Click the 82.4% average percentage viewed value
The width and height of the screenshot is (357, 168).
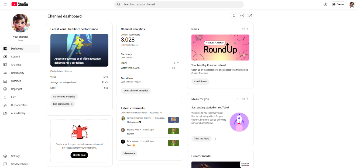[x=105, y=83]
